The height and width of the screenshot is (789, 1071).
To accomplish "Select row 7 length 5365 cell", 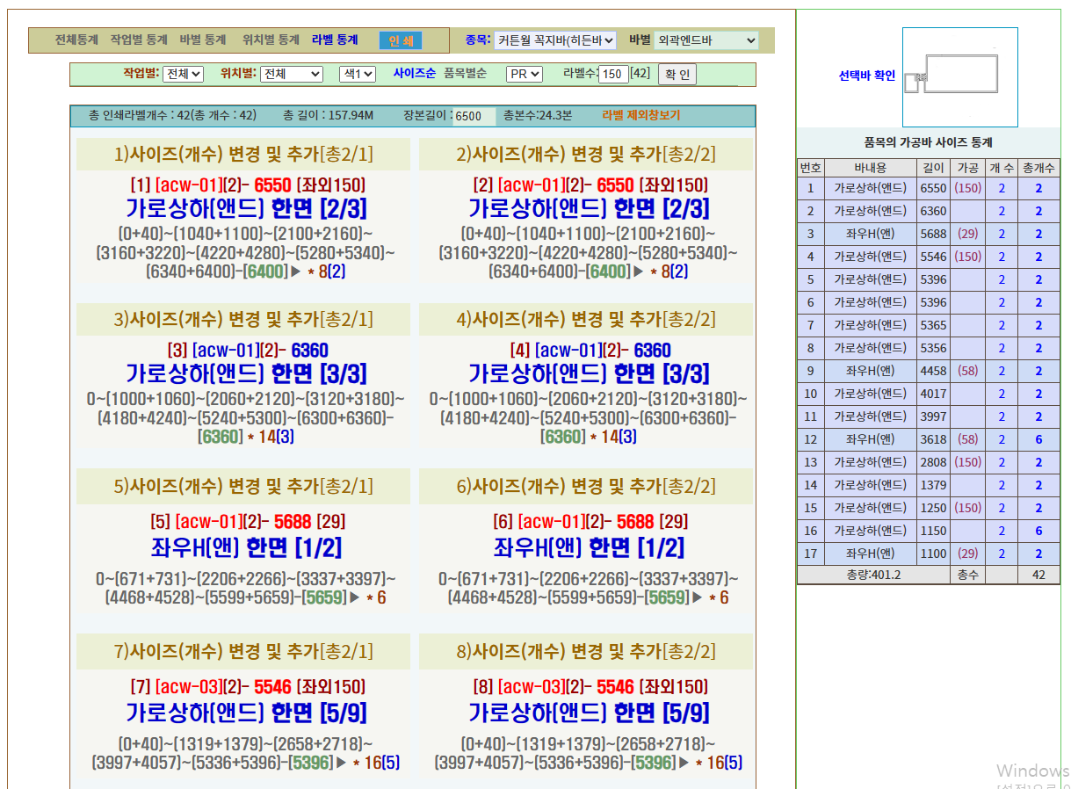I will [x=933, y=325].
